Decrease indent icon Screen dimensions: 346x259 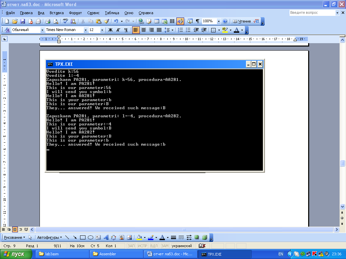click(x=196, y=30)
